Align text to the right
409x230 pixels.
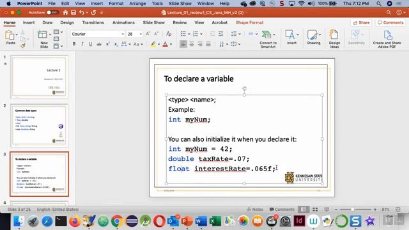click(200, 44)
